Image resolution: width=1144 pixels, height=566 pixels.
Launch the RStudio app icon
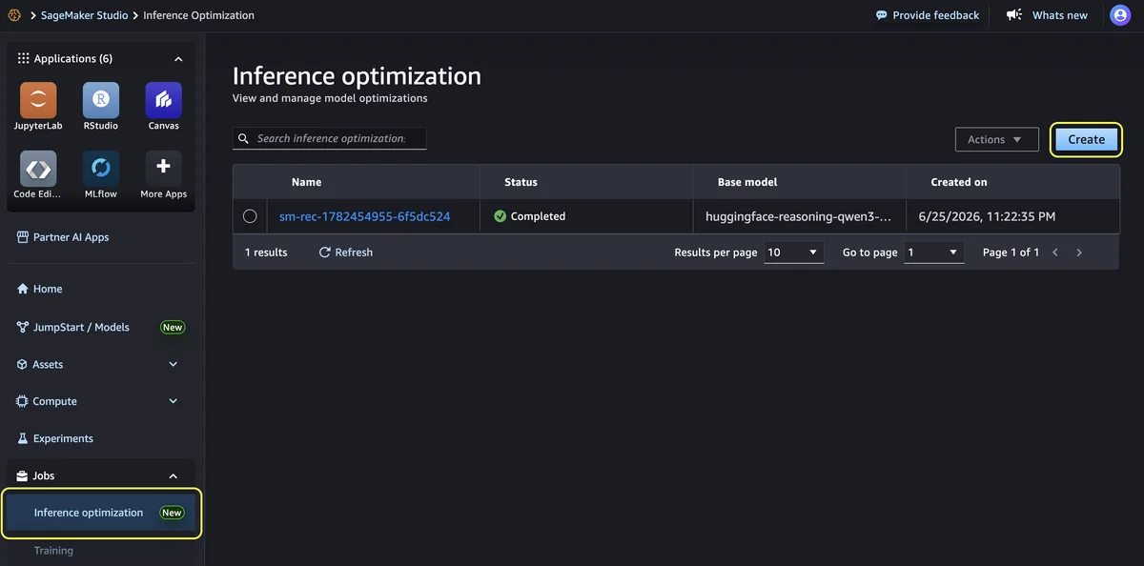[x=101, y=100]
